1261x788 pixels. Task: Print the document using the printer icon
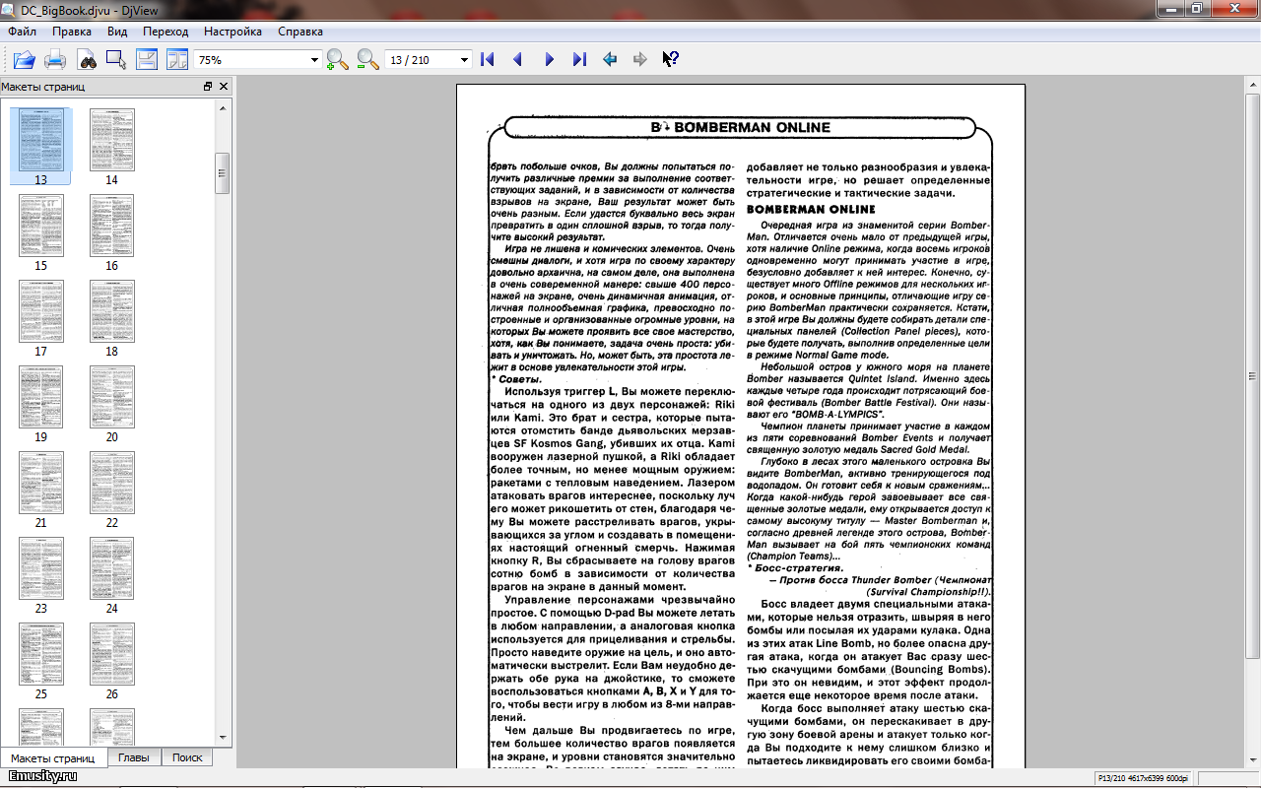pos(55,60)
